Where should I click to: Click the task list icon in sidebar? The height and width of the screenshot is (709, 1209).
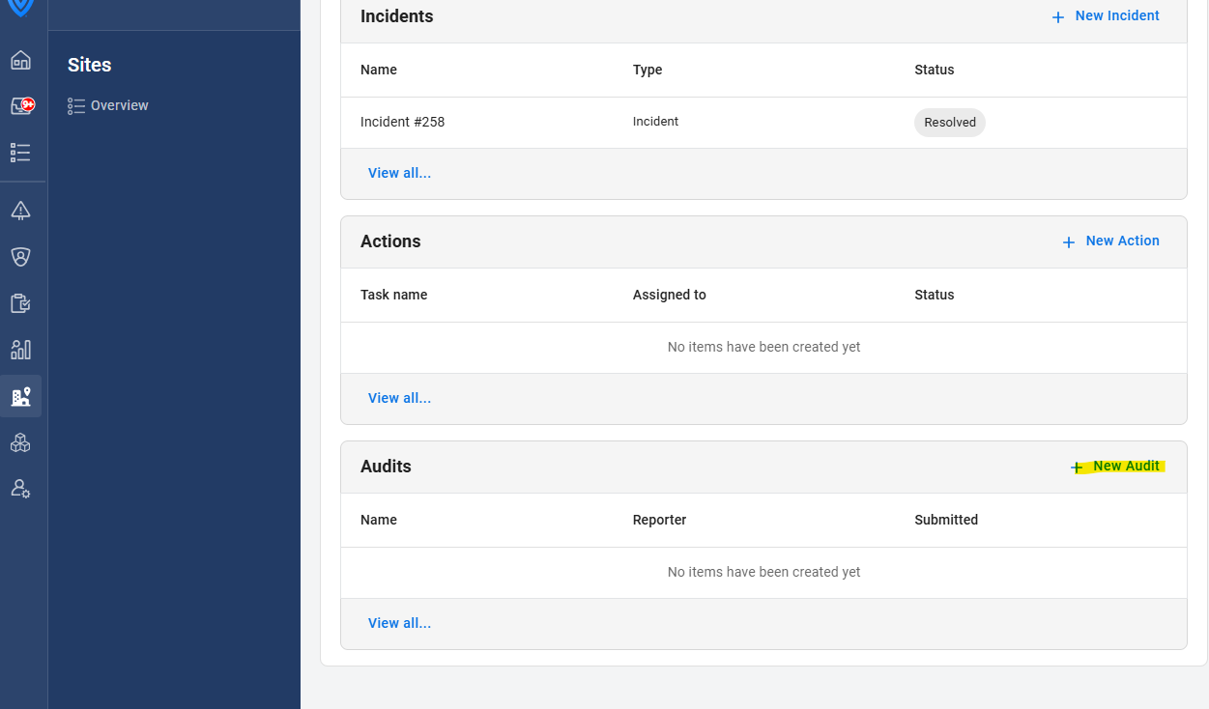(20, 153)
